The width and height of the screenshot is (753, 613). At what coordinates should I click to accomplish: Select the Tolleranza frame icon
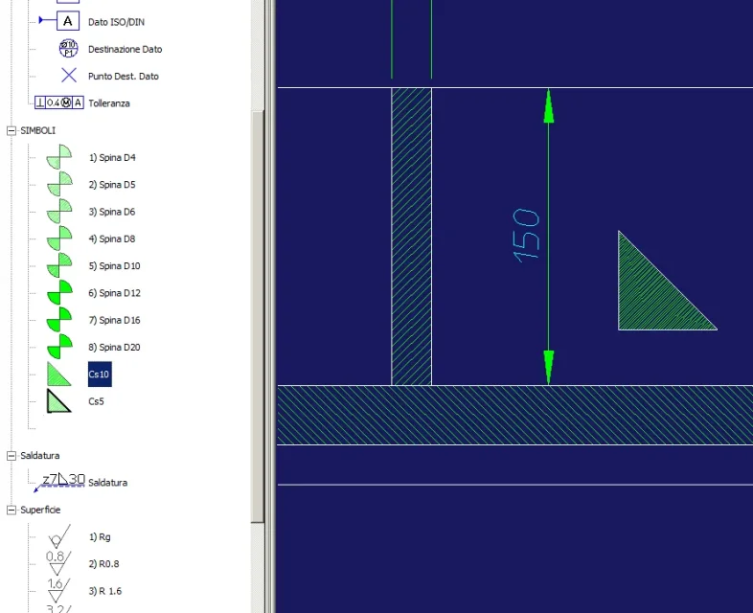[59, 102]
